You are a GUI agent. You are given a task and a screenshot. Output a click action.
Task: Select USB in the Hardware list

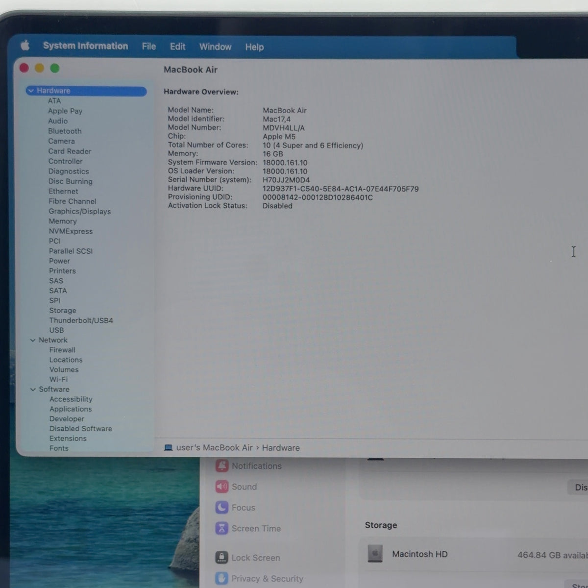pos(56,330)
